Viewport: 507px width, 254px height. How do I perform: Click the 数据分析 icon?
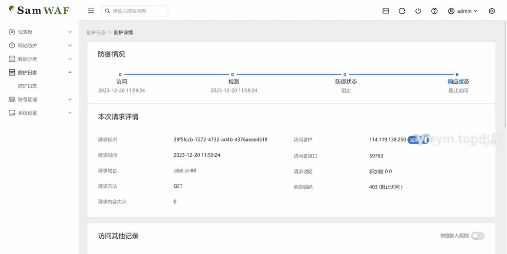12,59
